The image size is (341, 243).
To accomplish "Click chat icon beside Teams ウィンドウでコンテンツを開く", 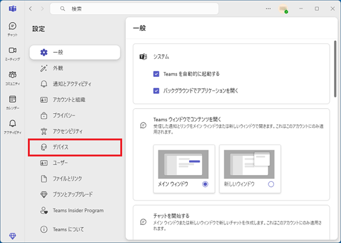I will (x=143, y=126).
